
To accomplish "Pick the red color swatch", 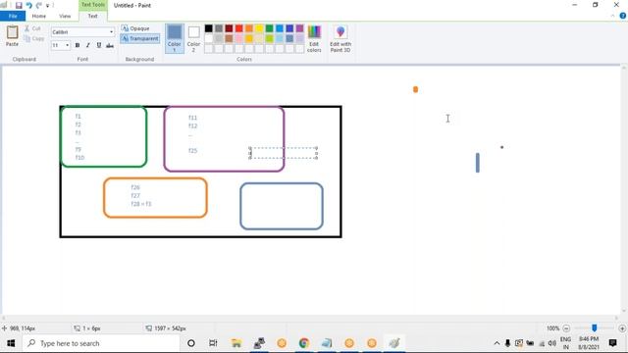I will pyautogui.click(x=239, y=28).
